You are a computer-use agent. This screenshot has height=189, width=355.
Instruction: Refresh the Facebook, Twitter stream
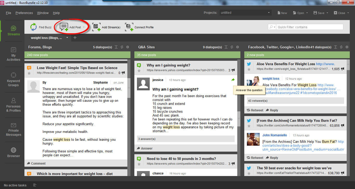341,47
